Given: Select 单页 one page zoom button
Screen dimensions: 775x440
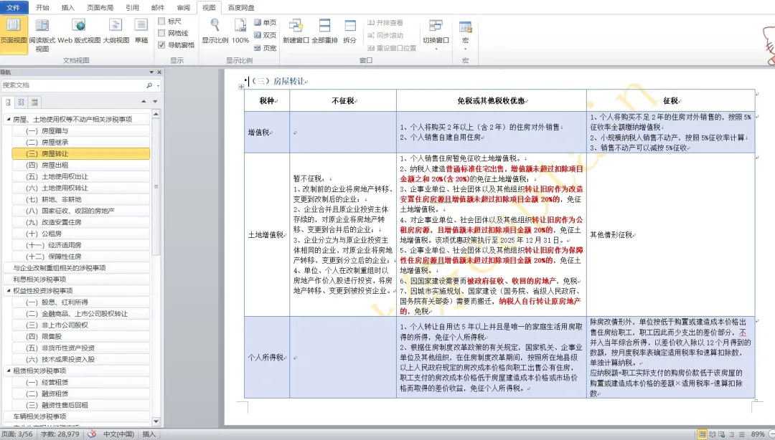Looking at the screenshot, I should pyautogui.click(x=264, y=22).
